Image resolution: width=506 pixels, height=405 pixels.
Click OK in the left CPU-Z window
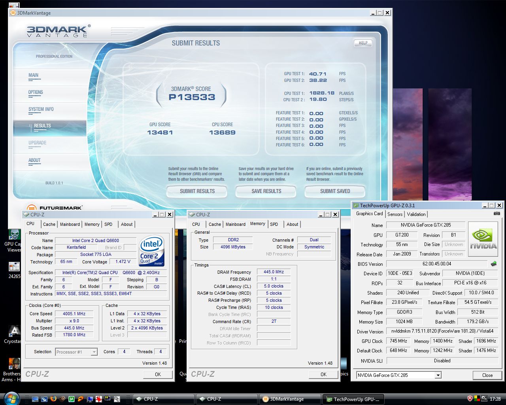point(158,374)
